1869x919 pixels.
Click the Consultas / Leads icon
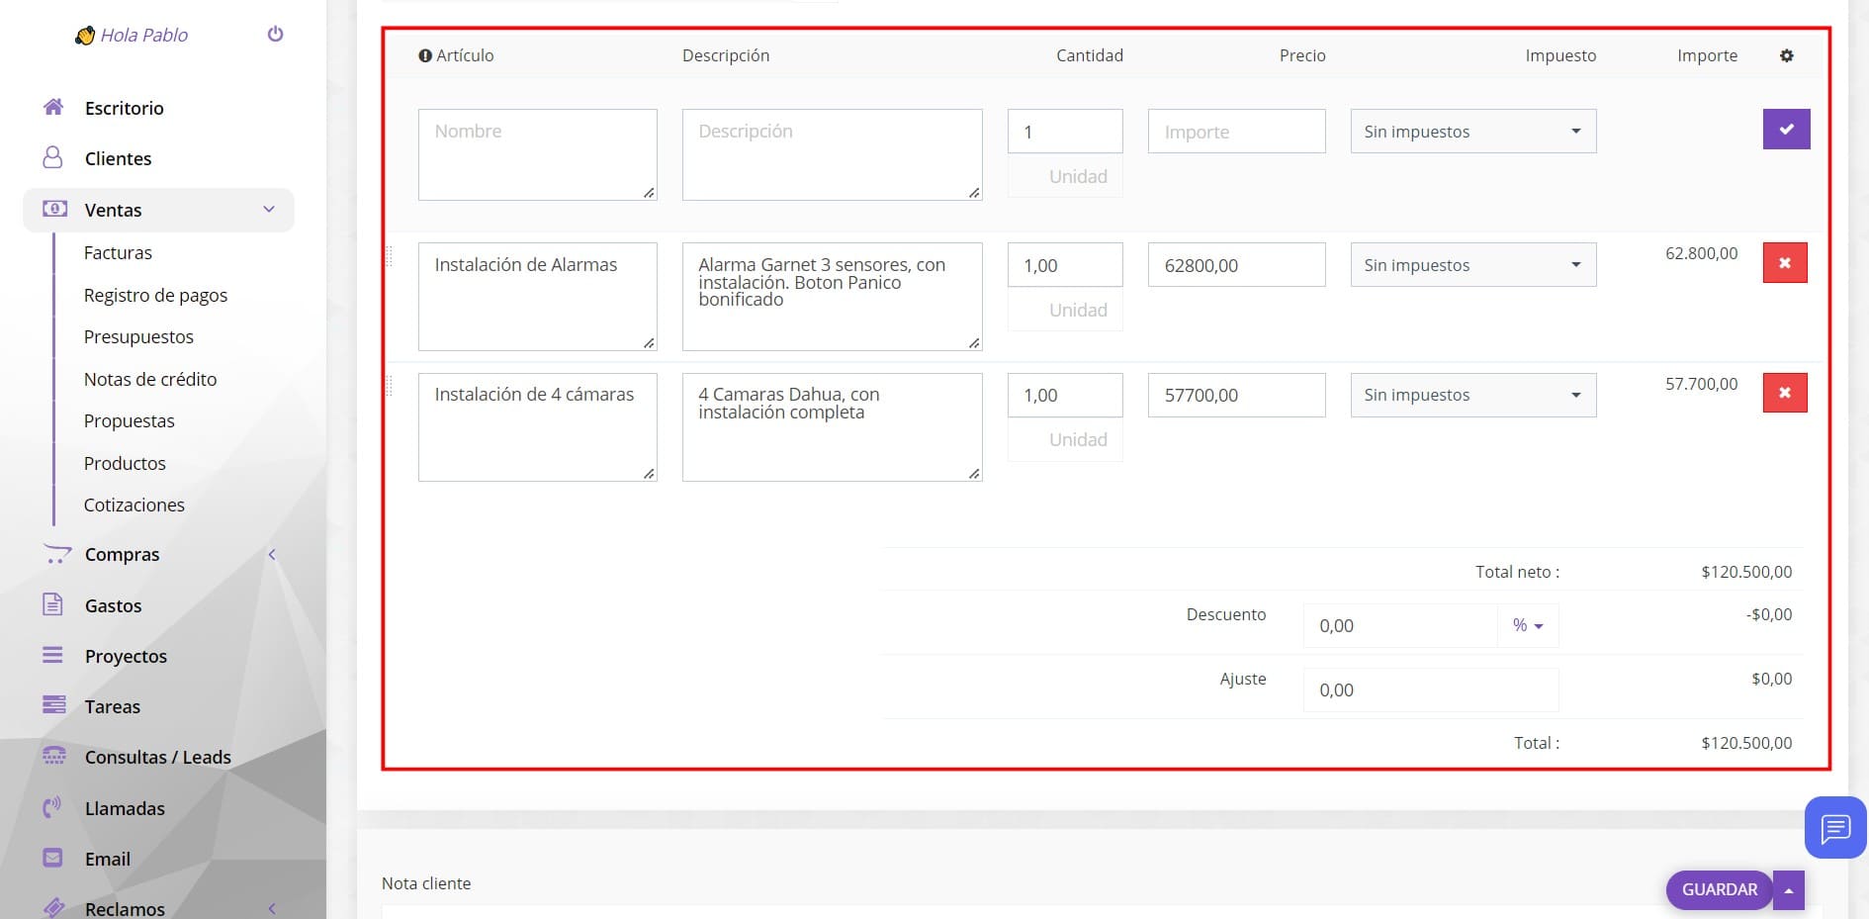[54, 756]
